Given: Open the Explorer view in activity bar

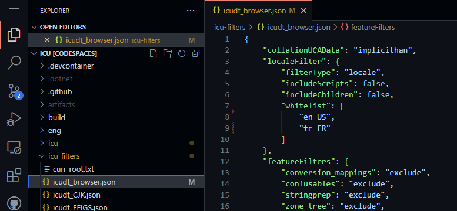Looking at the screenshot, I should coord(14,35).
